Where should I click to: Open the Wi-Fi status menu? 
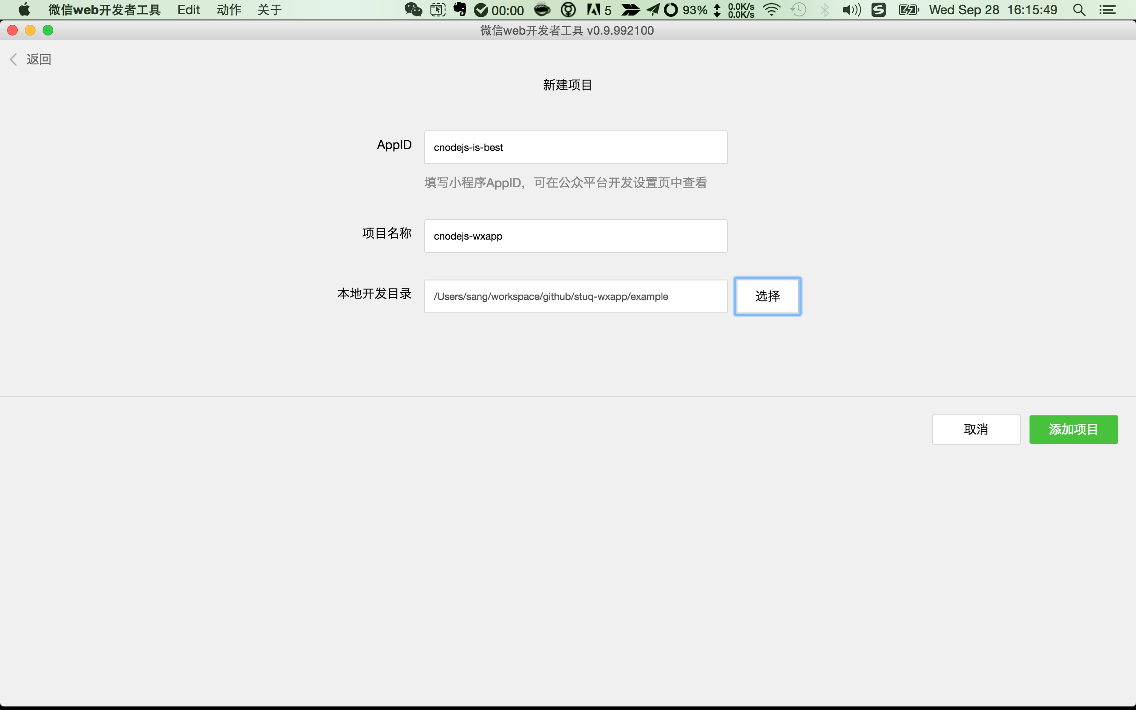(x=771, y=10)
